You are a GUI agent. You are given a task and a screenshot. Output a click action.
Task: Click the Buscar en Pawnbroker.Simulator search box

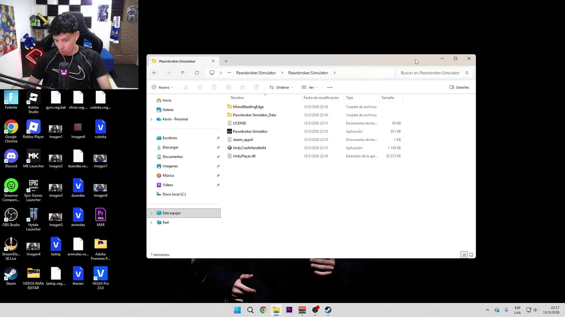click(434, 73)
